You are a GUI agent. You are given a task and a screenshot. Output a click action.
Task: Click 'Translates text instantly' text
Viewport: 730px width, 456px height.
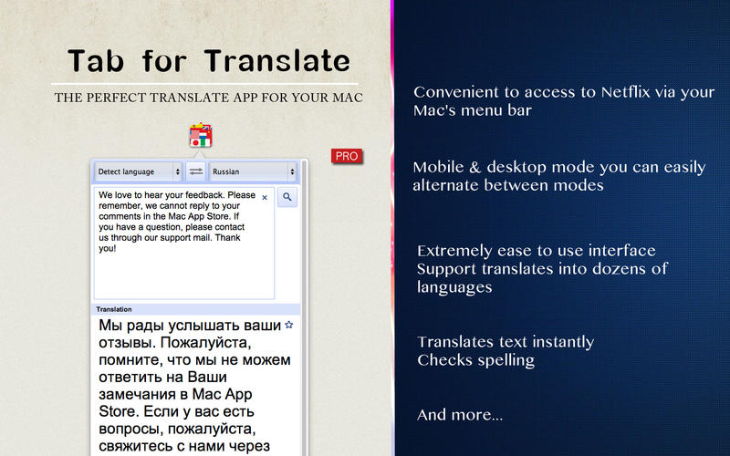[506, 342]
